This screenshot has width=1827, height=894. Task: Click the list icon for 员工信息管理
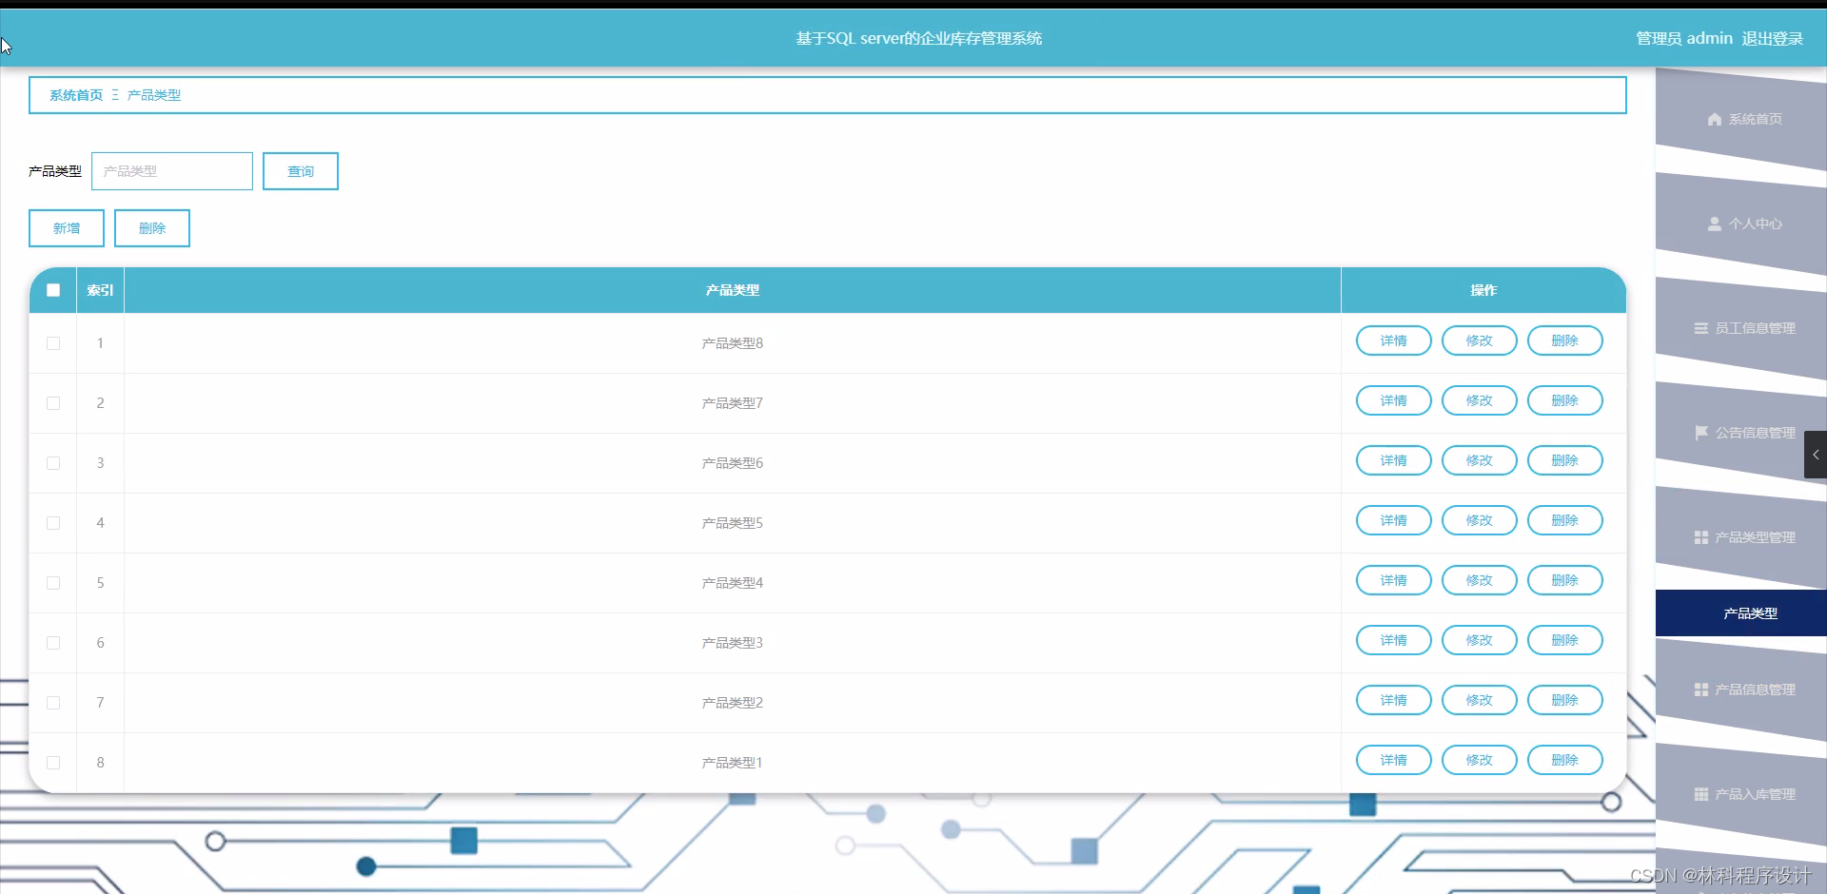click(1702, 328)
